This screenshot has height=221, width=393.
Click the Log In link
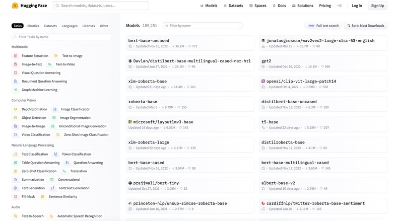click(357, 6)
